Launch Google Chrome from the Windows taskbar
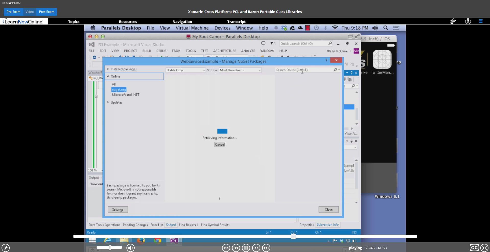Screen dimensions: 490x252 tap(158, 240)
